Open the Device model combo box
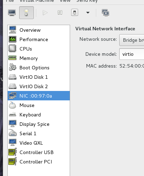 coord(131,54)
